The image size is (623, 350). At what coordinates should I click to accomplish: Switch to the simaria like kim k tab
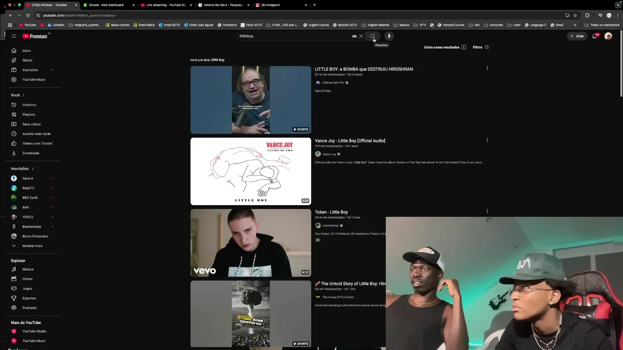coord(223,5)
